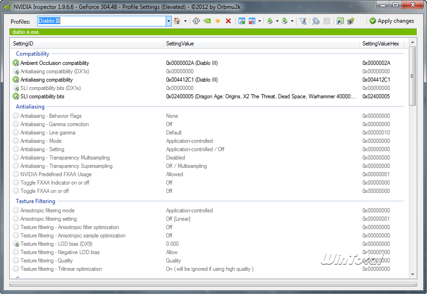Screen dimensions: 427x294
Task: Click the upload toolbar icon with green arrow
Action: [x=351, y=21]
